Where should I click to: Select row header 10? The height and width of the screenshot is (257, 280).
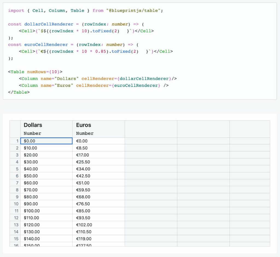coord(15,204)
